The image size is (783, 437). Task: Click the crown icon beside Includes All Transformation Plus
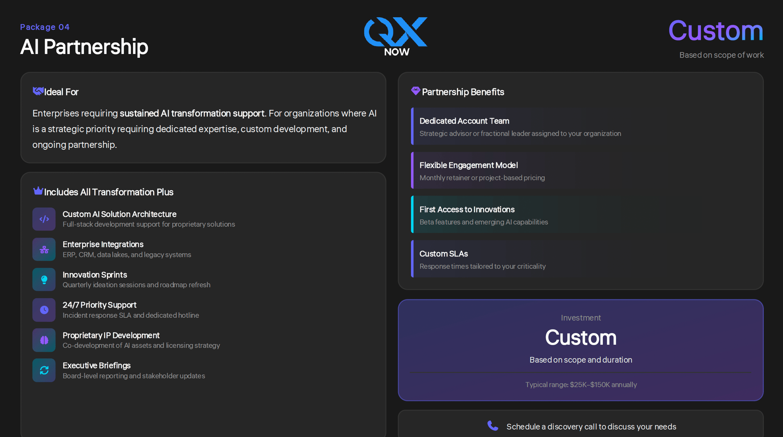38,191
